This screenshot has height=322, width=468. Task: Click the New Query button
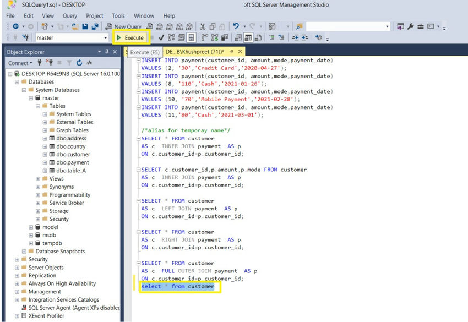(x=124, y=26)
